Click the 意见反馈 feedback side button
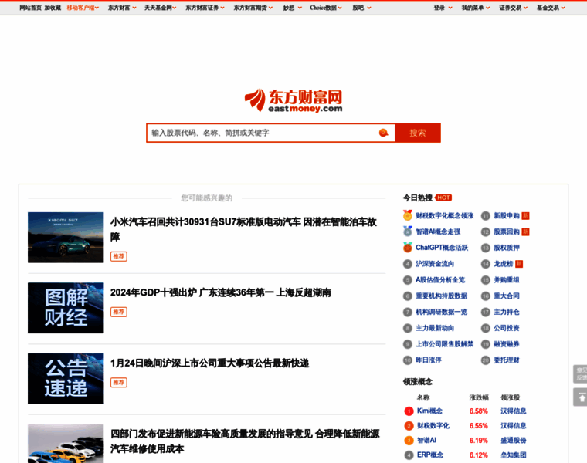This screenshot has height=463, width=587. tap(581, 374)
